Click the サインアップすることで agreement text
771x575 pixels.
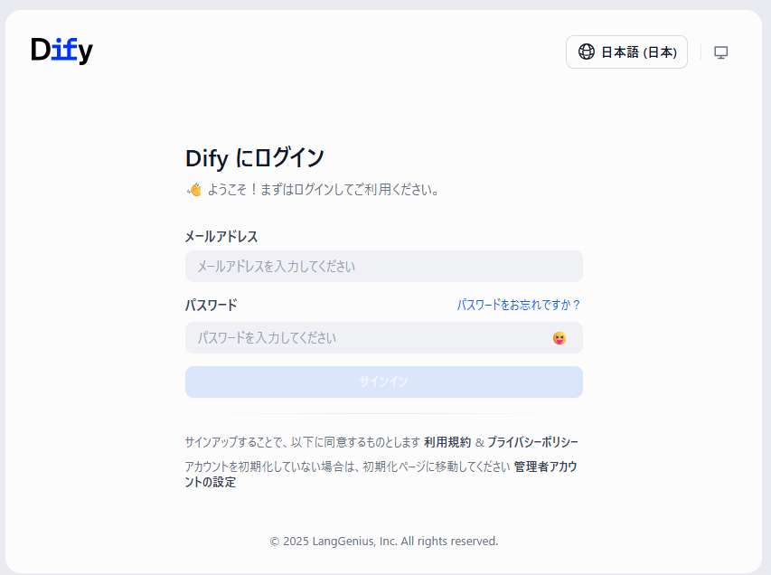[302, 442]
